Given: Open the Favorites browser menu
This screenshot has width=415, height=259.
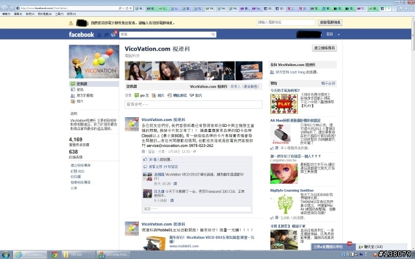Looking at the screenshot, I should pyautogui.click(x=45, y=14).
